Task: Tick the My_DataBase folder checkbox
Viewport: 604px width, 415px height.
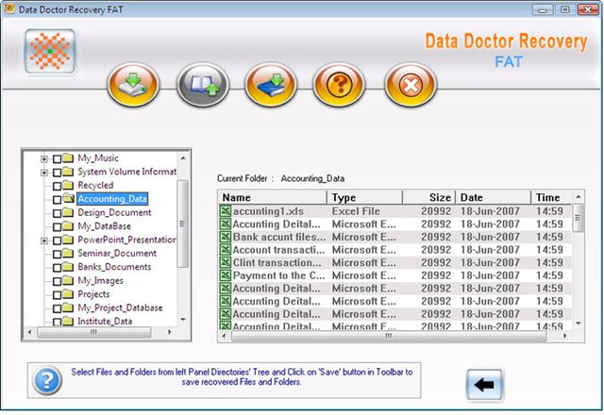Action: 57,226
